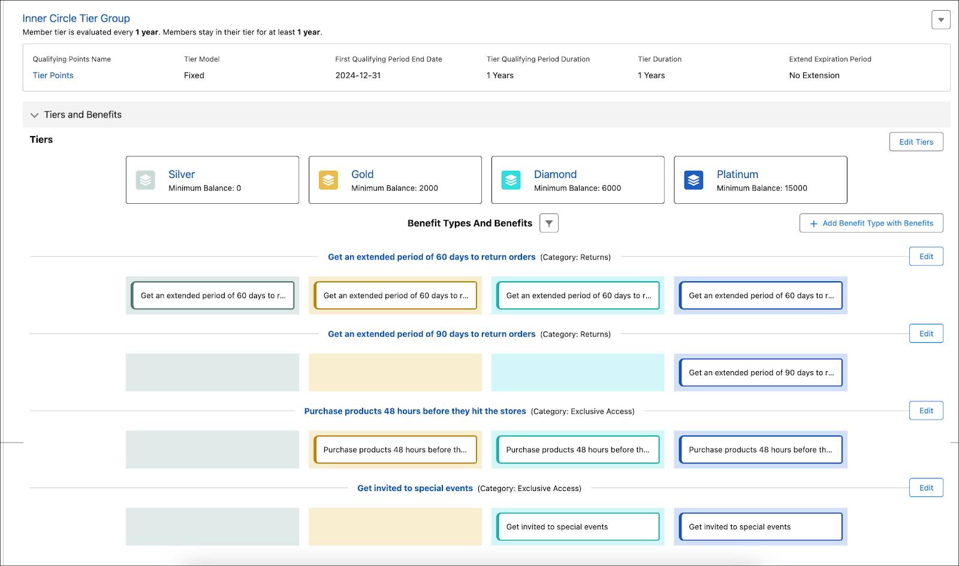
Task: Click the Diamond tier icon
Action: point(511,180)
